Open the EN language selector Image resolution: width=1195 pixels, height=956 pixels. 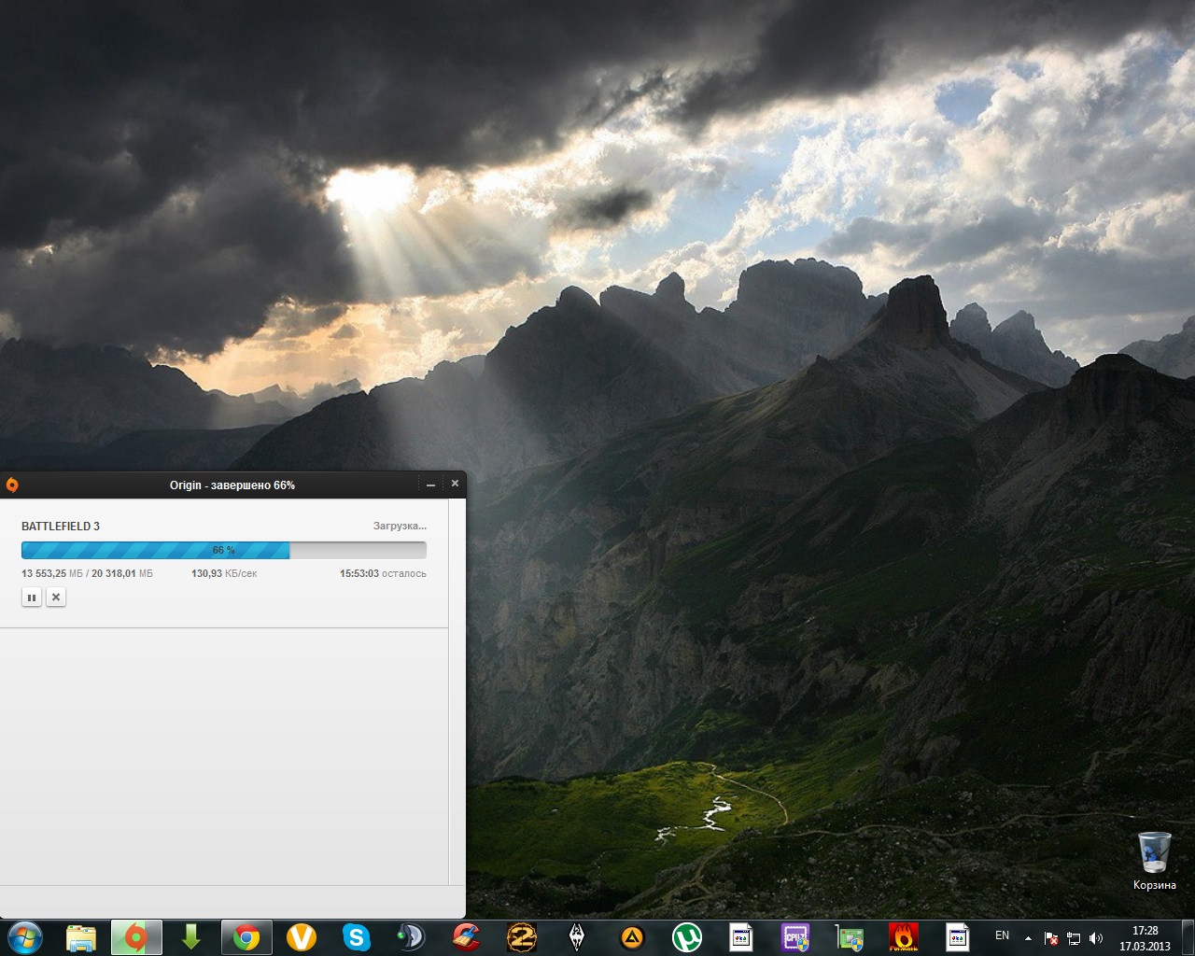[1002, 935]
